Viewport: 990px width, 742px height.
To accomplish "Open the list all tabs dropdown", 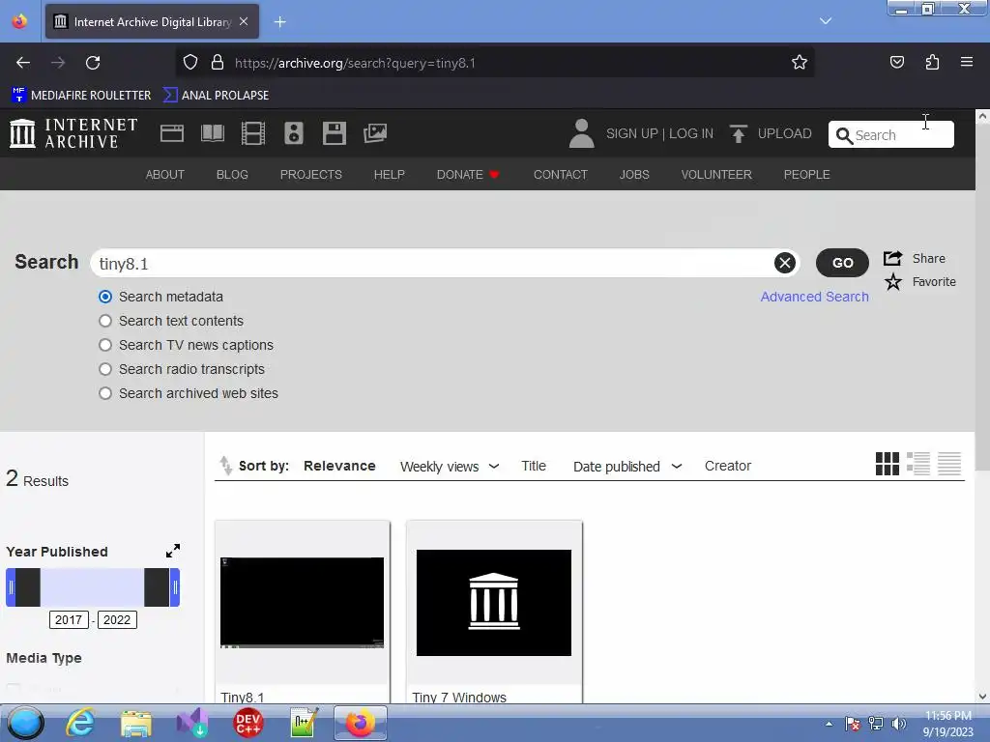I will 826,21.
